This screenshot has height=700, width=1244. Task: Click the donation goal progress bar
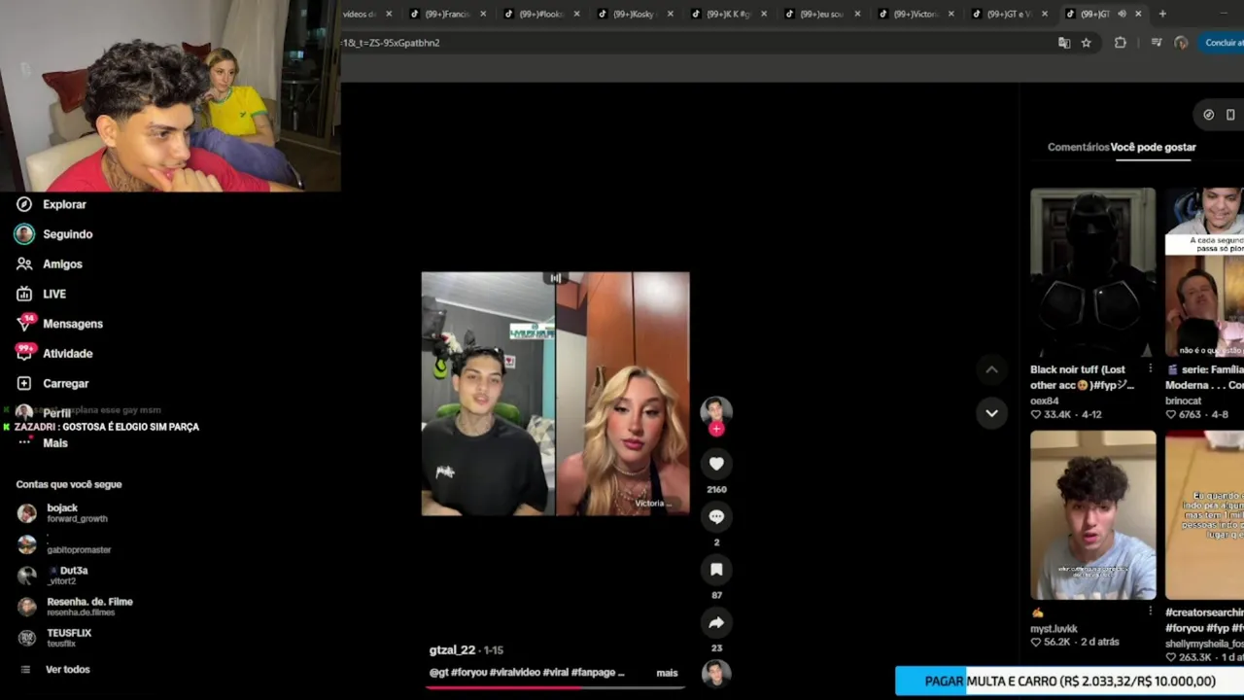[x=1069, y=682]
